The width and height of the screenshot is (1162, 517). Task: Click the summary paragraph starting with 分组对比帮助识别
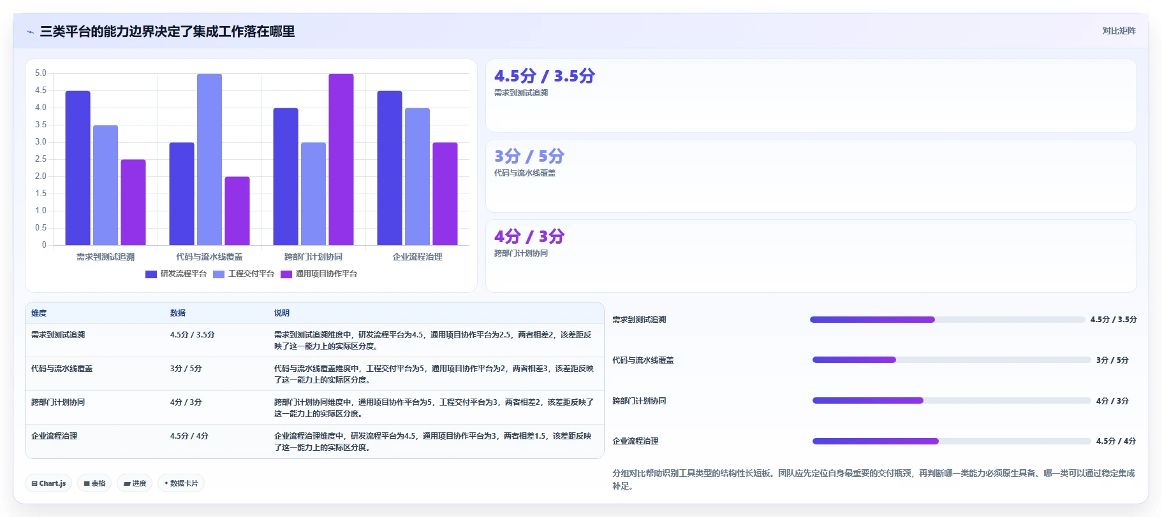pyautogui.click(x=874, y=479)
